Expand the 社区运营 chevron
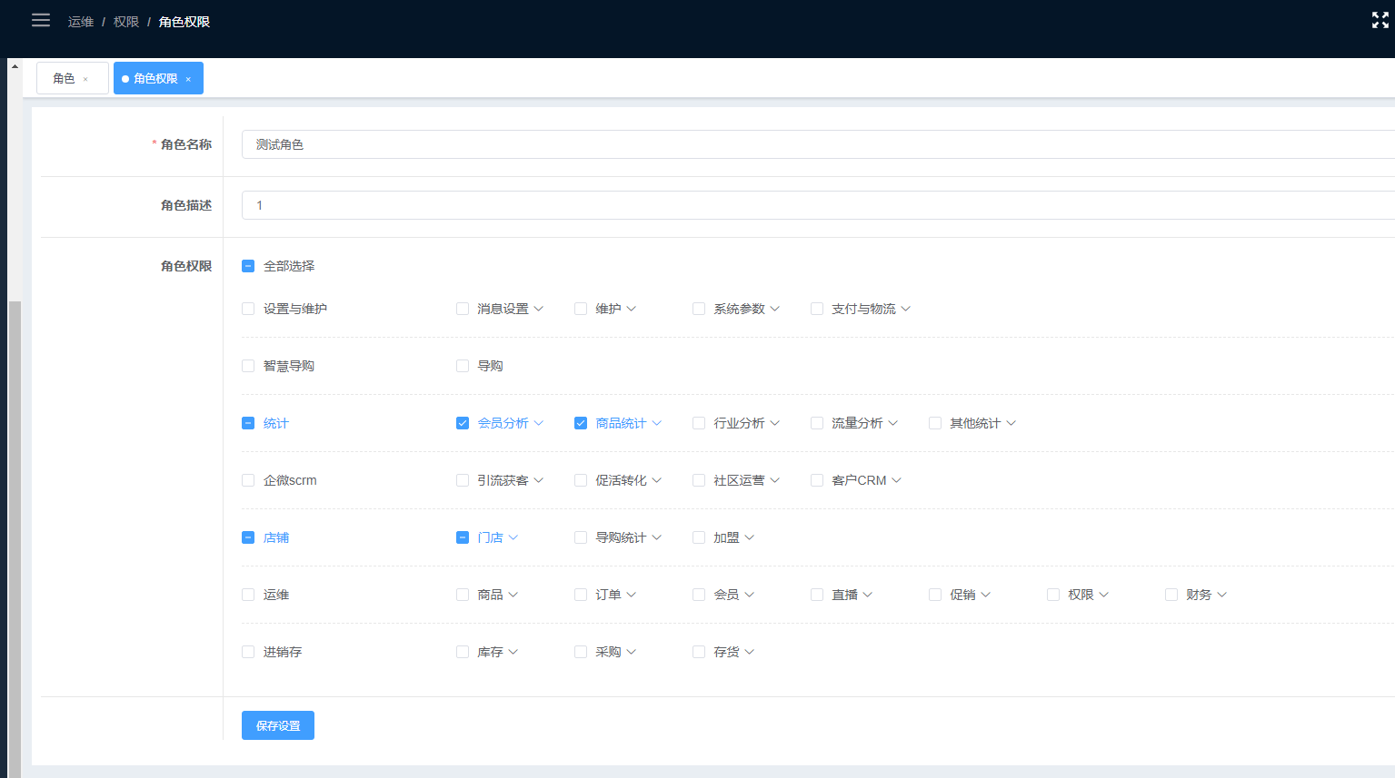Image resolution: width=1395 pixels, height=778 pixels. click(775, 480)
